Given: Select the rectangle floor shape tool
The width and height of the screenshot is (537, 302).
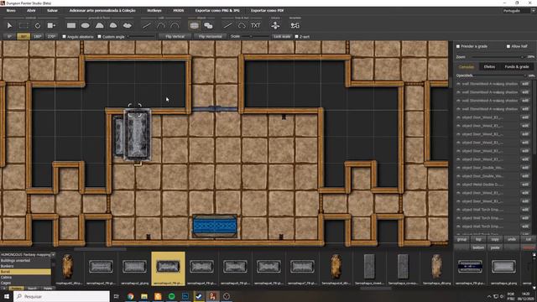Looking at the screenshot, I should (71, 25).
